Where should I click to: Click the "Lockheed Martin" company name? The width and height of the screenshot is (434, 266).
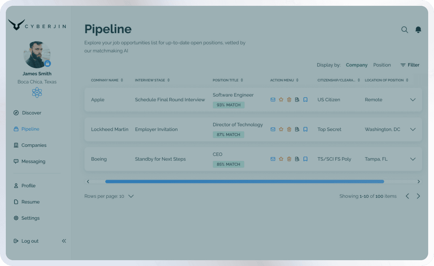[110, 129]
